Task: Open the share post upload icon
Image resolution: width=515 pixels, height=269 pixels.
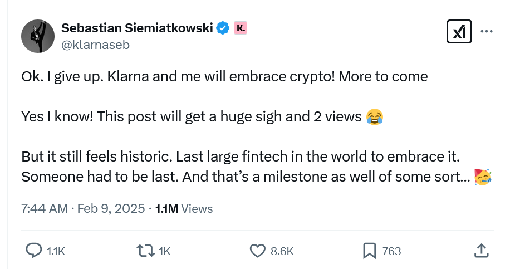Action: point(481,251)
